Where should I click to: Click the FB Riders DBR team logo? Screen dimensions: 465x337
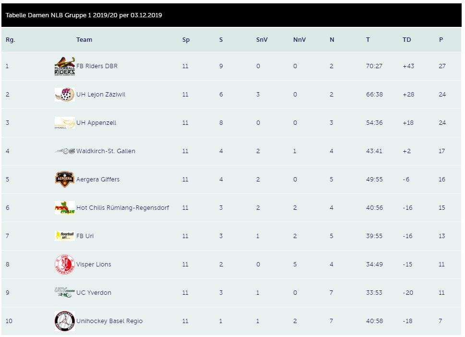64,66
